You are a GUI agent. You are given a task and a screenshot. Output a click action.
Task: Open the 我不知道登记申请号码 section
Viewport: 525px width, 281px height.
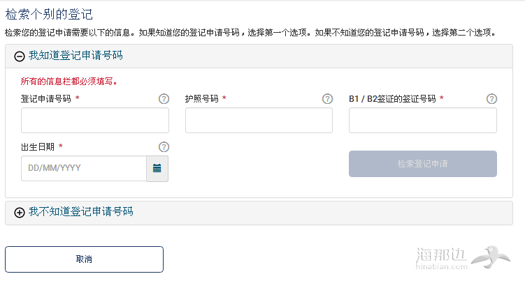[80, 211]
